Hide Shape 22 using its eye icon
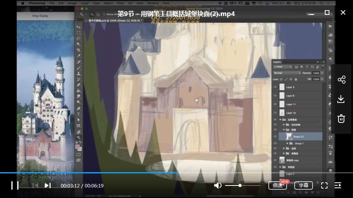353x198 pixels. tap(275, 137)
